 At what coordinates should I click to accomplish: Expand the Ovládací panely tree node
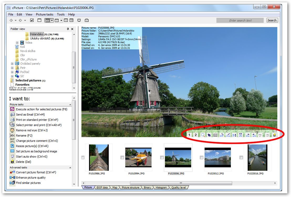pyautogui.click(x=12, y=64)
